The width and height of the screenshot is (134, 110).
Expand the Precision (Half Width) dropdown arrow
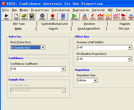pyautogui.click(x=130, y=47)
